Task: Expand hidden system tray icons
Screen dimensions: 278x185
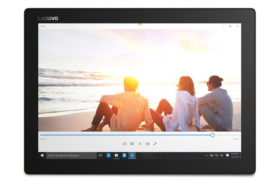Action: pos(206,155)
